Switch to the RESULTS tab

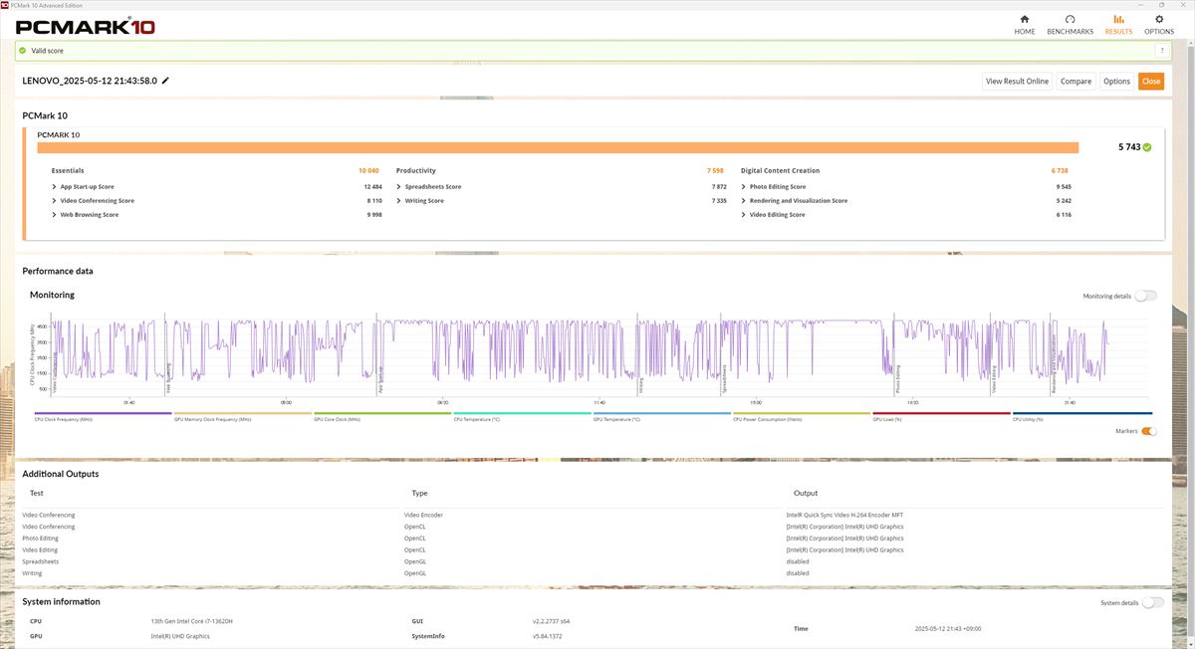pos(1118,25)
